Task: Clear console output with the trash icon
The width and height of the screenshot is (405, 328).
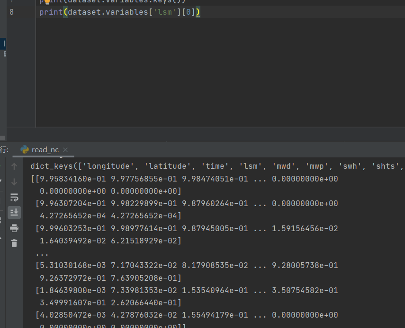Action: click(x=14, y=242)
